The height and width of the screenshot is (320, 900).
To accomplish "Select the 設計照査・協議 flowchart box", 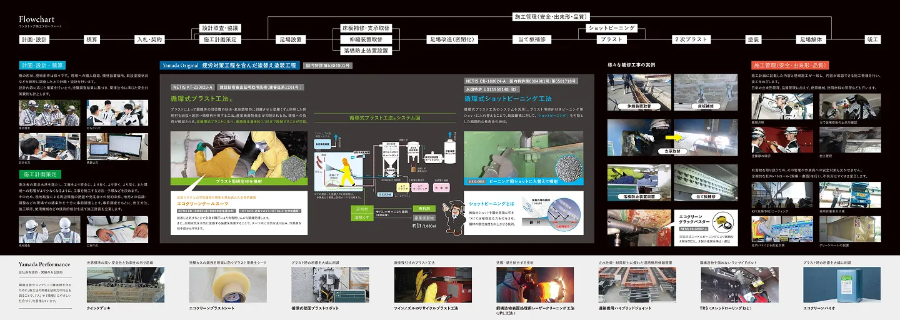I will 219,28.
